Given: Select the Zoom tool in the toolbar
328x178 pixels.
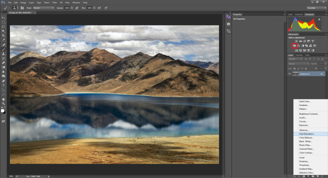Looking at the screenshot, I should pos(3,103).
